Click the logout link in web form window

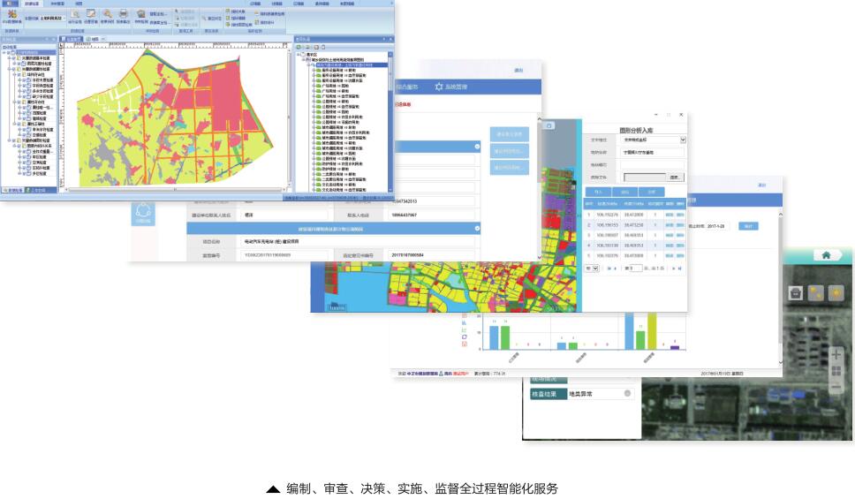pyautogui.click(x=518, y=71)
